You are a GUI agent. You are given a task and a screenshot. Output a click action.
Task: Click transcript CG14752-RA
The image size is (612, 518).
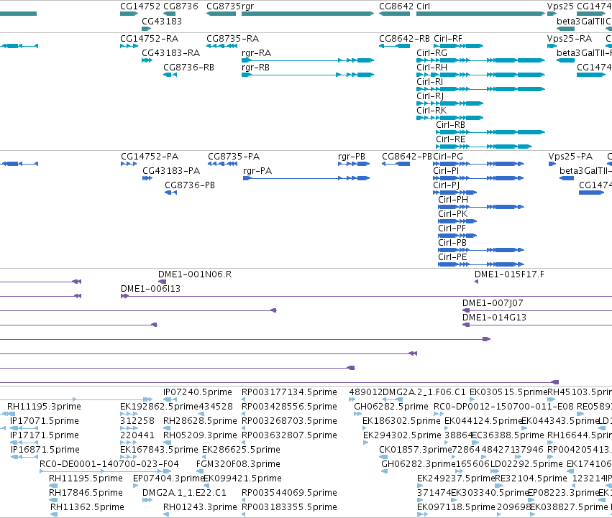click(129, 46)
